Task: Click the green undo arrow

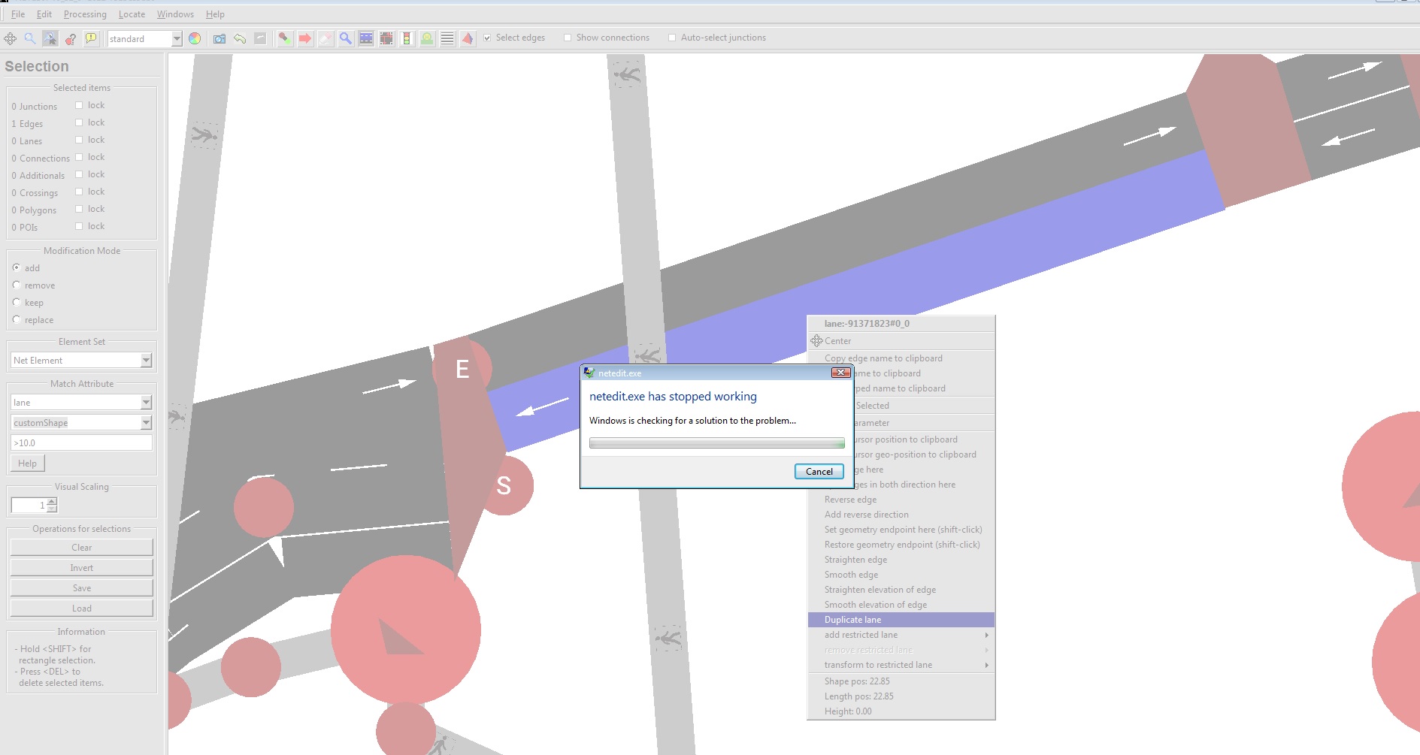Action: tap(240, 38)
